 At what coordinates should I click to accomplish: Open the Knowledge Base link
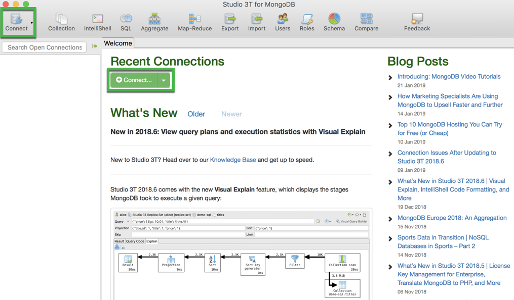click(x=233, y=160)
